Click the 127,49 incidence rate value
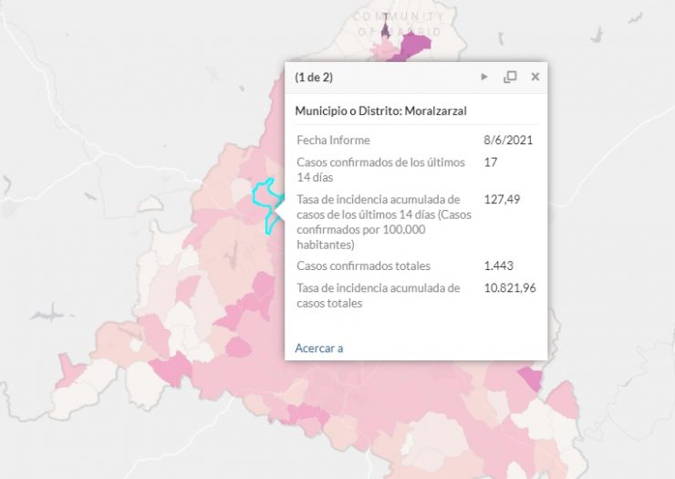Image resolution: width=675 pixels, height=479 pixels. pyautogui.click(x=502, y=199)
